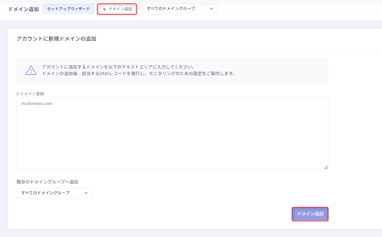The width and height of the screenshot is (382, 237).
Task: Click the notice line mentioning テキストエリア
Action: tap(118, 67)
